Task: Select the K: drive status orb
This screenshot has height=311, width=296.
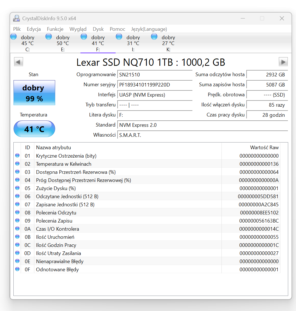Action: pyautogui.click(x=154, y=37)
